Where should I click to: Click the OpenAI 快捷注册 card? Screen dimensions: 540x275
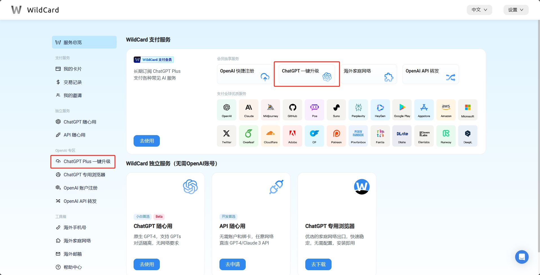(x=245, y=74)
